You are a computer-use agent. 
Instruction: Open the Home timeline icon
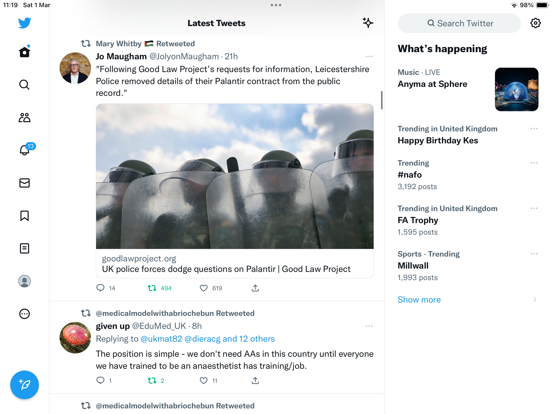click(25, 52)
